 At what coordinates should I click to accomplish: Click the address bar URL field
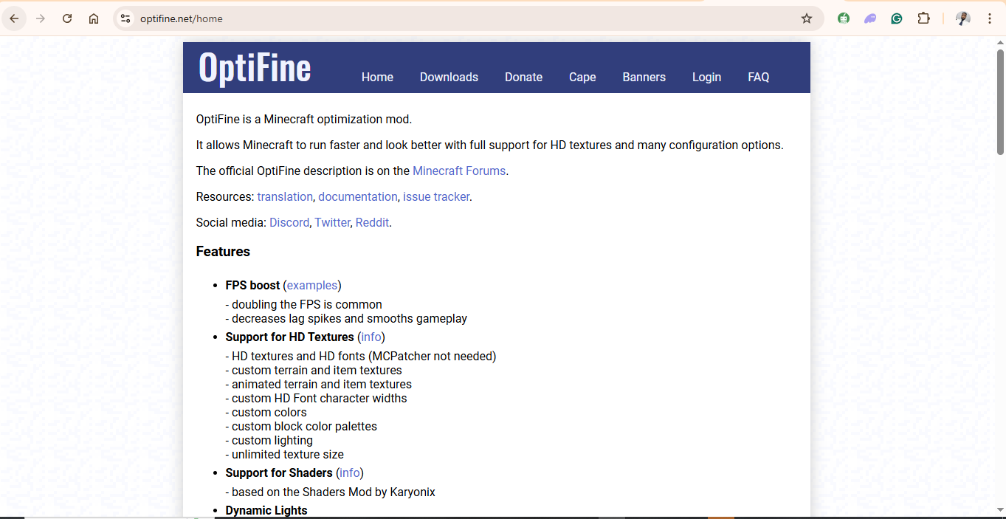click(x=443, y=18)
